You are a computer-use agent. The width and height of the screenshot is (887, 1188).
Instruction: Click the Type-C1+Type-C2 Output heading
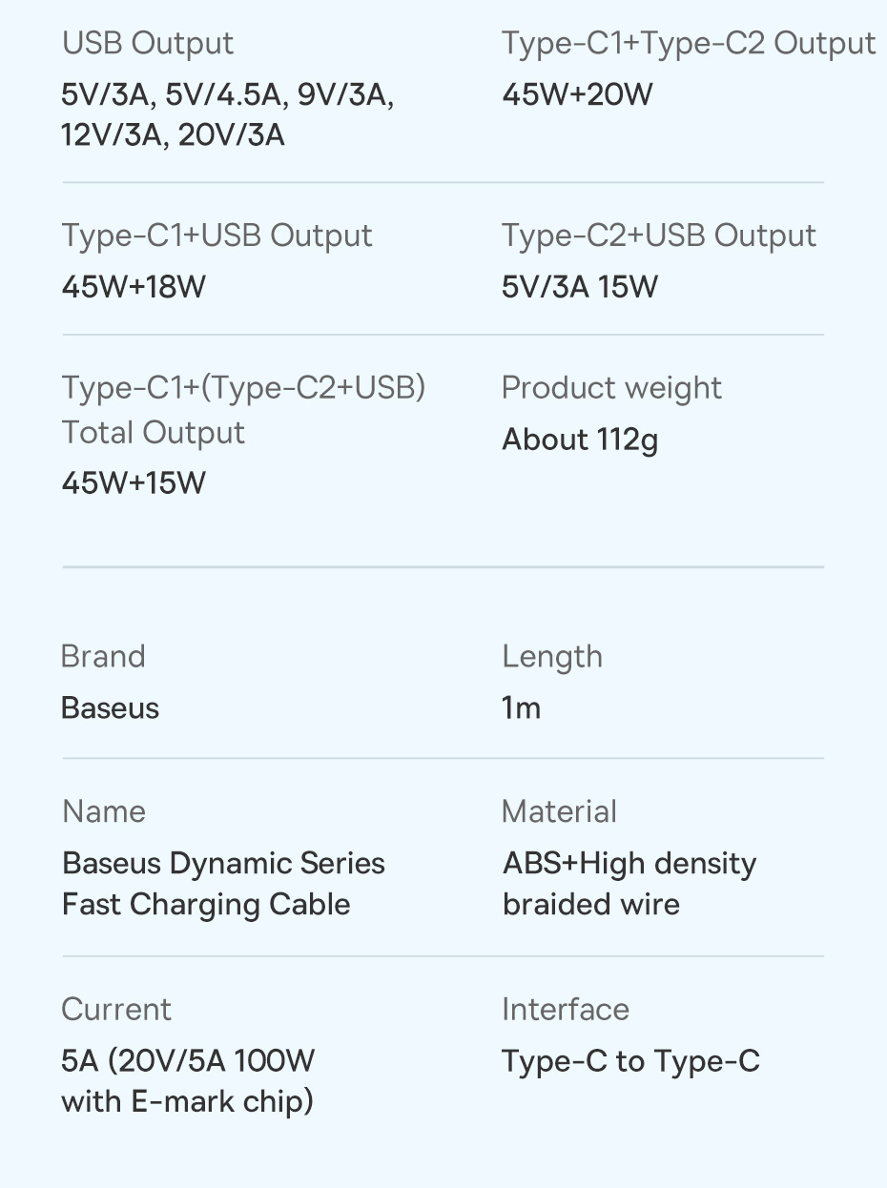689,43
